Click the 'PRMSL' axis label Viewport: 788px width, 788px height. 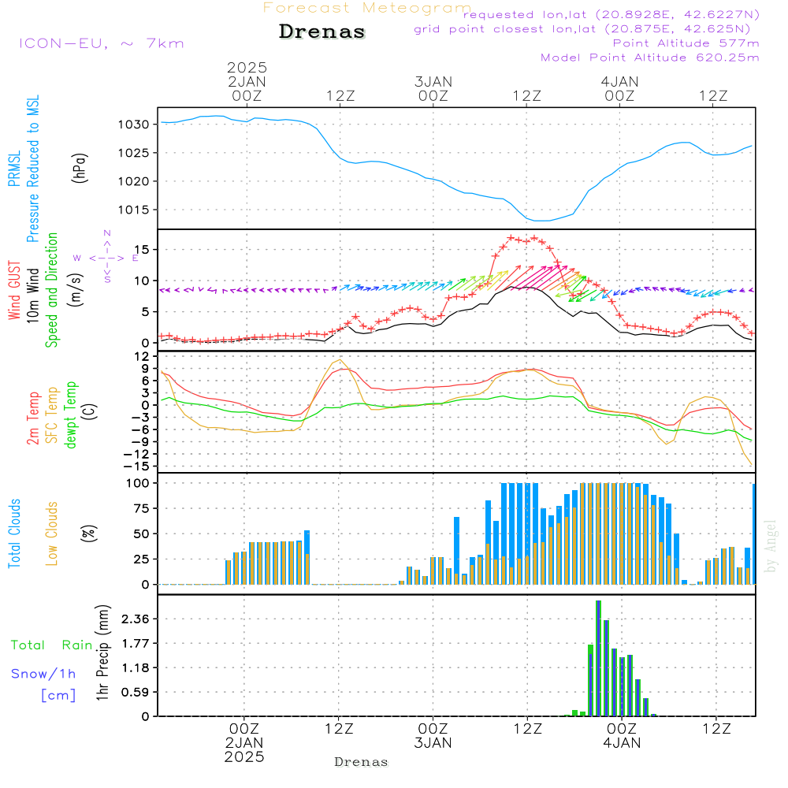(14, 169)
